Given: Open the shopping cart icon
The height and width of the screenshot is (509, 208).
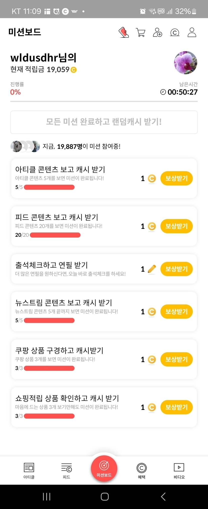Looking at the screenshot, I should [x=140, y=32].
